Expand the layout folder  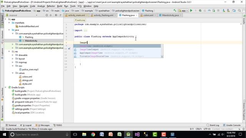[x=13, y=59]
